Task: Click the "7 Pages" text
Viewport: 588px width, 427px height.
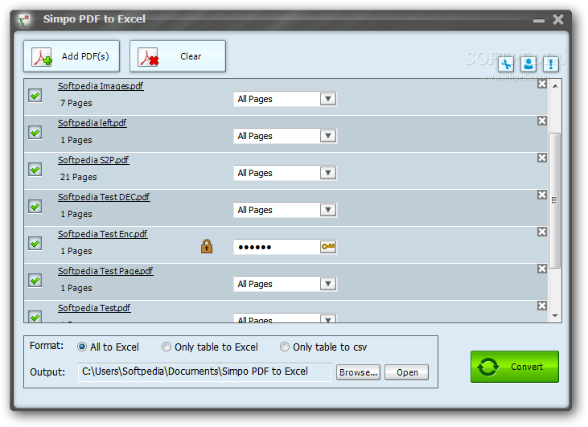Action: tap(76, 103)
